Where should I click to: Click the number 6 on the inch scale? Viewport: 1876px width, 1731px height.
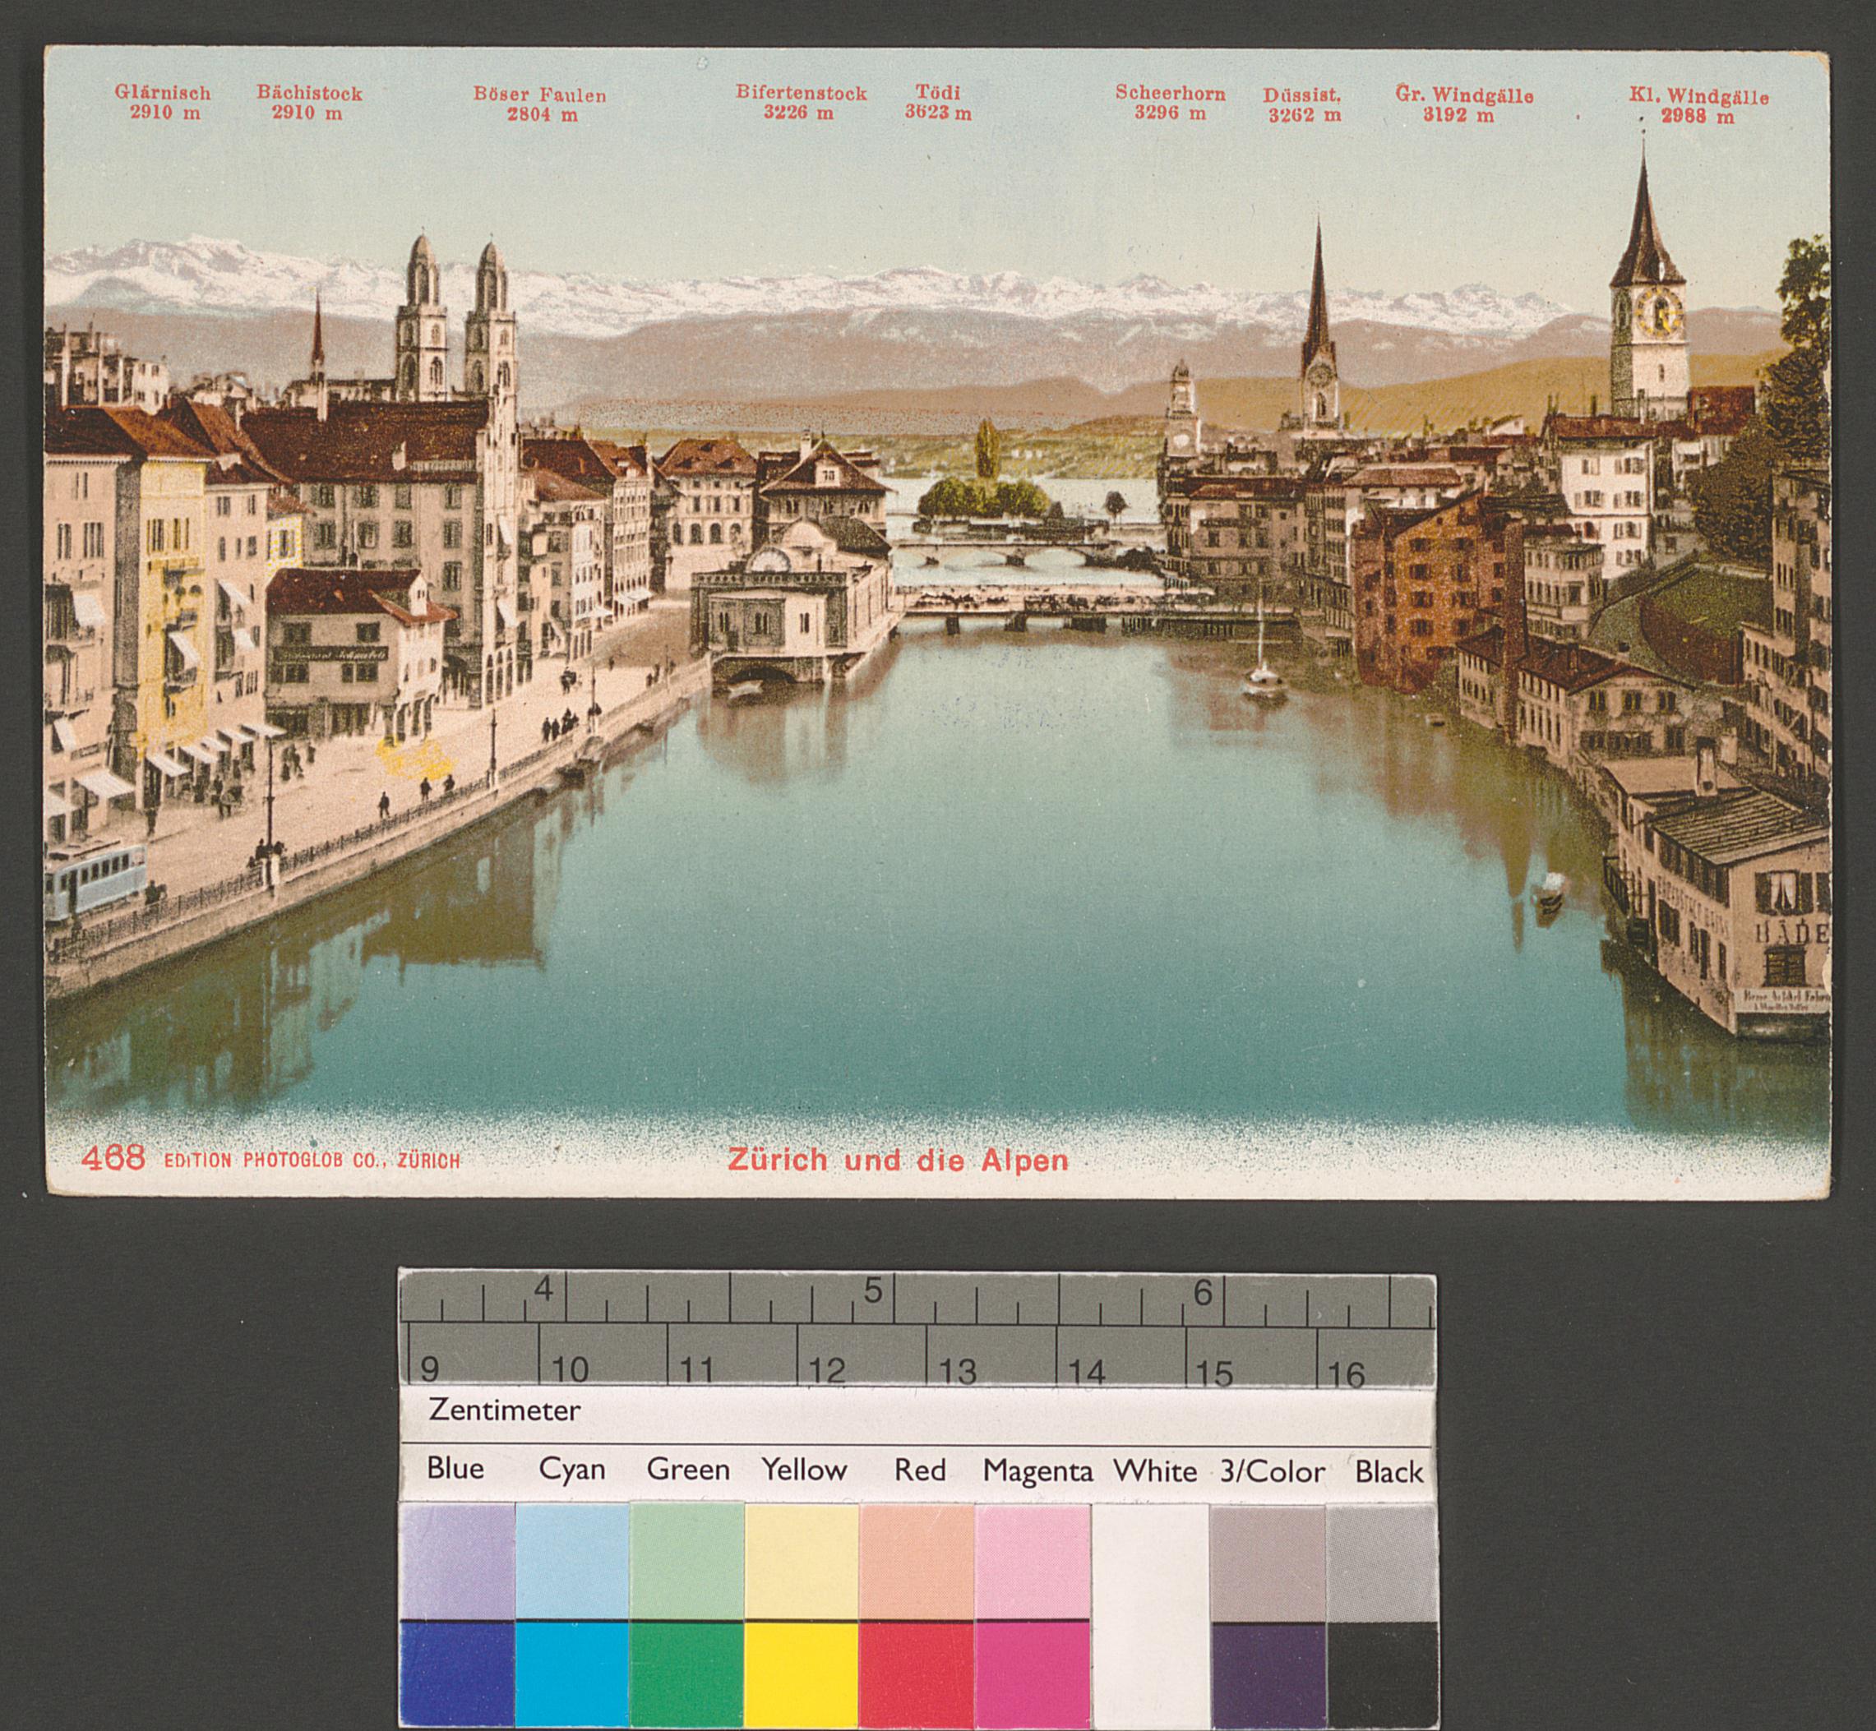pos(1204,1293)
